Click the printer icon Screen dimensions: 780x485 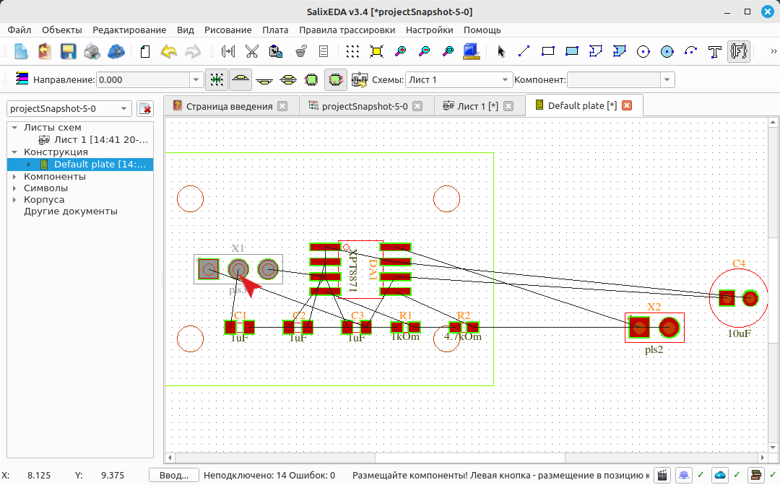(x=92, y=51)
